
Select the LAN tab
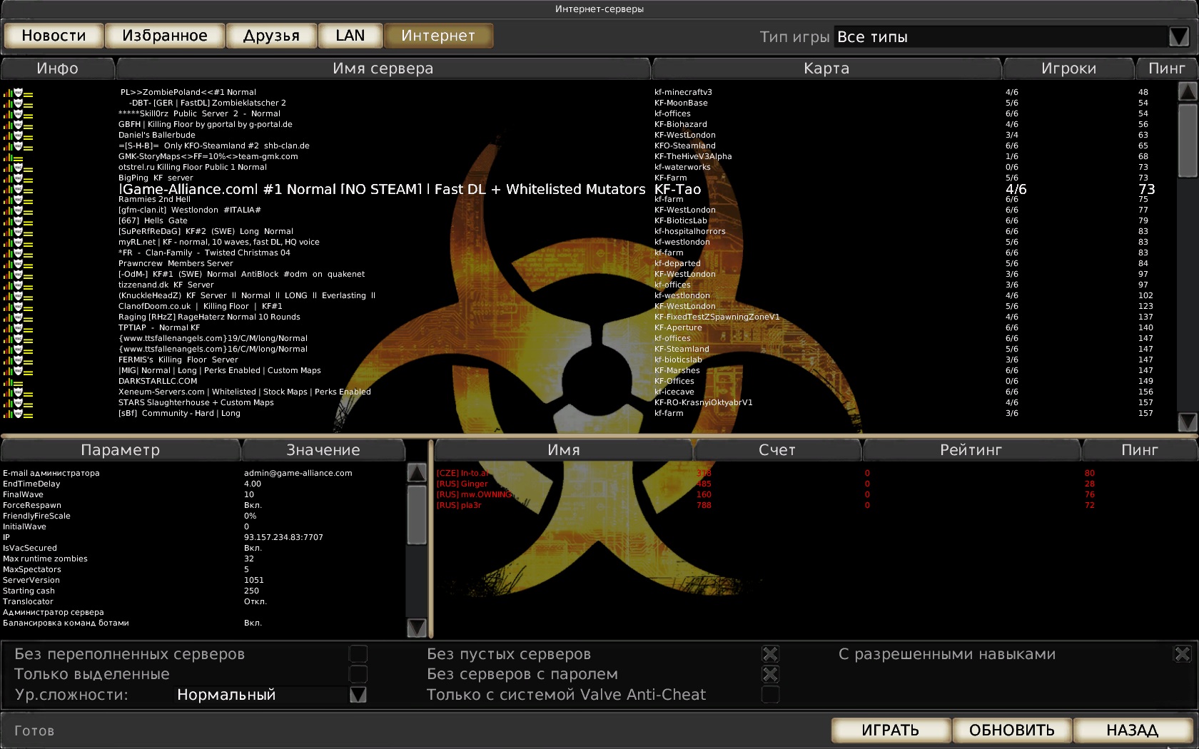350,36
